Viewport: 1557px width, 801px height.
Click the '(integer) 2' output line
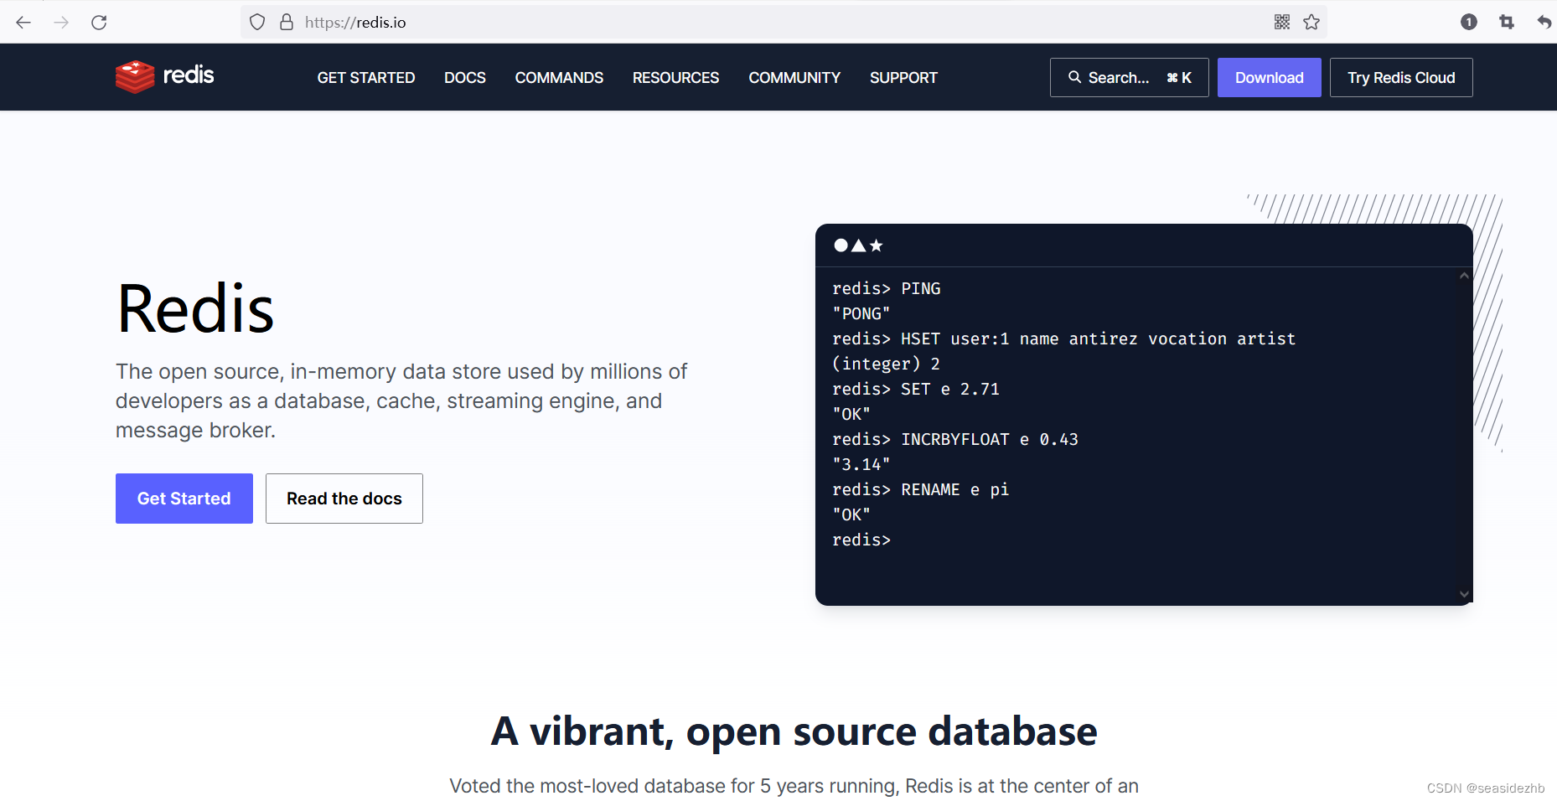(x=887, y=364)
